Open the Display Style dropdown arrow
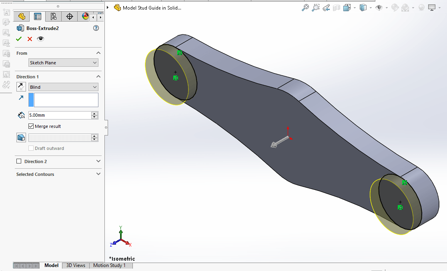Viewport: 447px width, 271px height. (371, 8)
